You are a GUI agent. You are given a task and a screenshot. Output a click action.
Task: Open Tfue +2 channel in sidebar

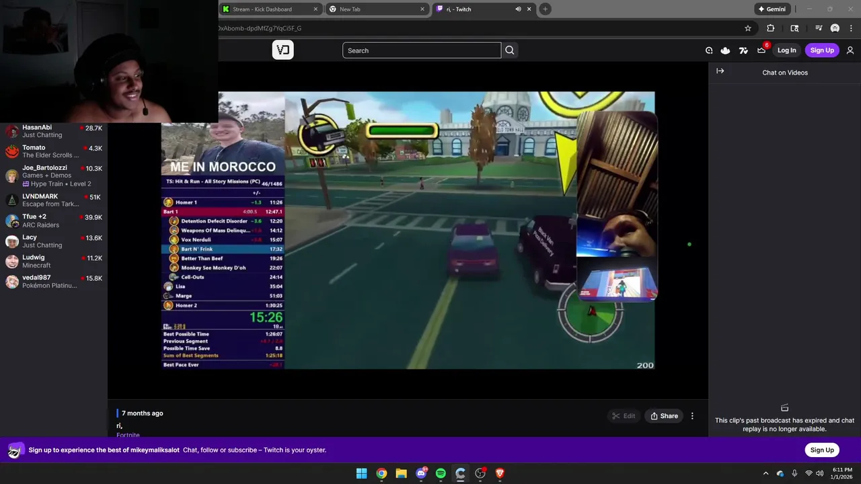tap(54, 220)
